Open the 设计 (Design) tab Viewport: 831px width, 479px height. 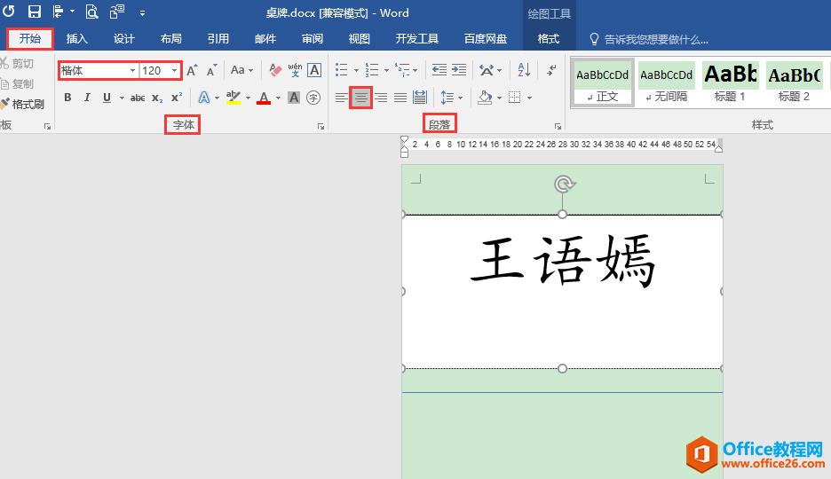pyautogui.click(x=124, y=39)
